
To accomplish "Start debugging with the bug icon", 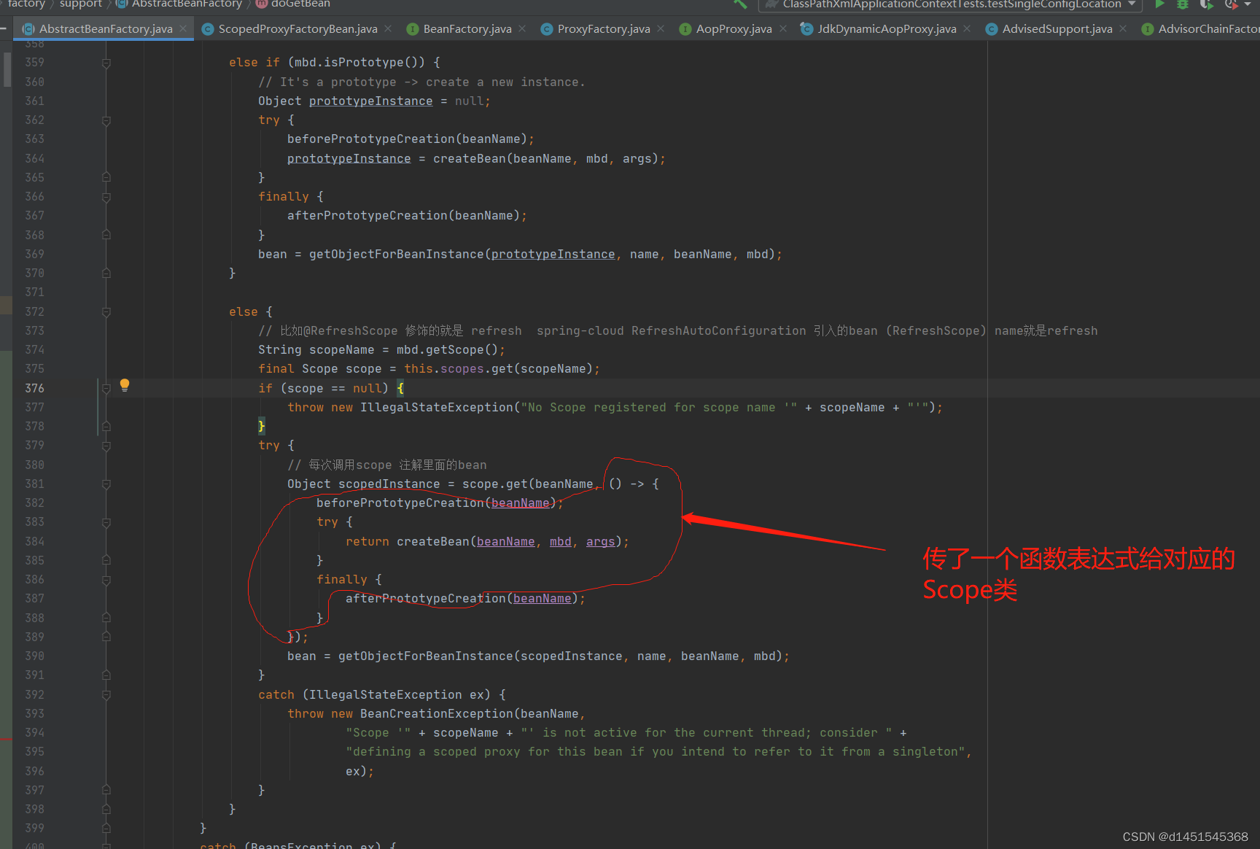I will (x=1183, y=4).
